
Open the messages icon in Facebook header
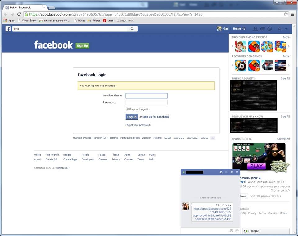pyautogui.click(x=262, y=29)
